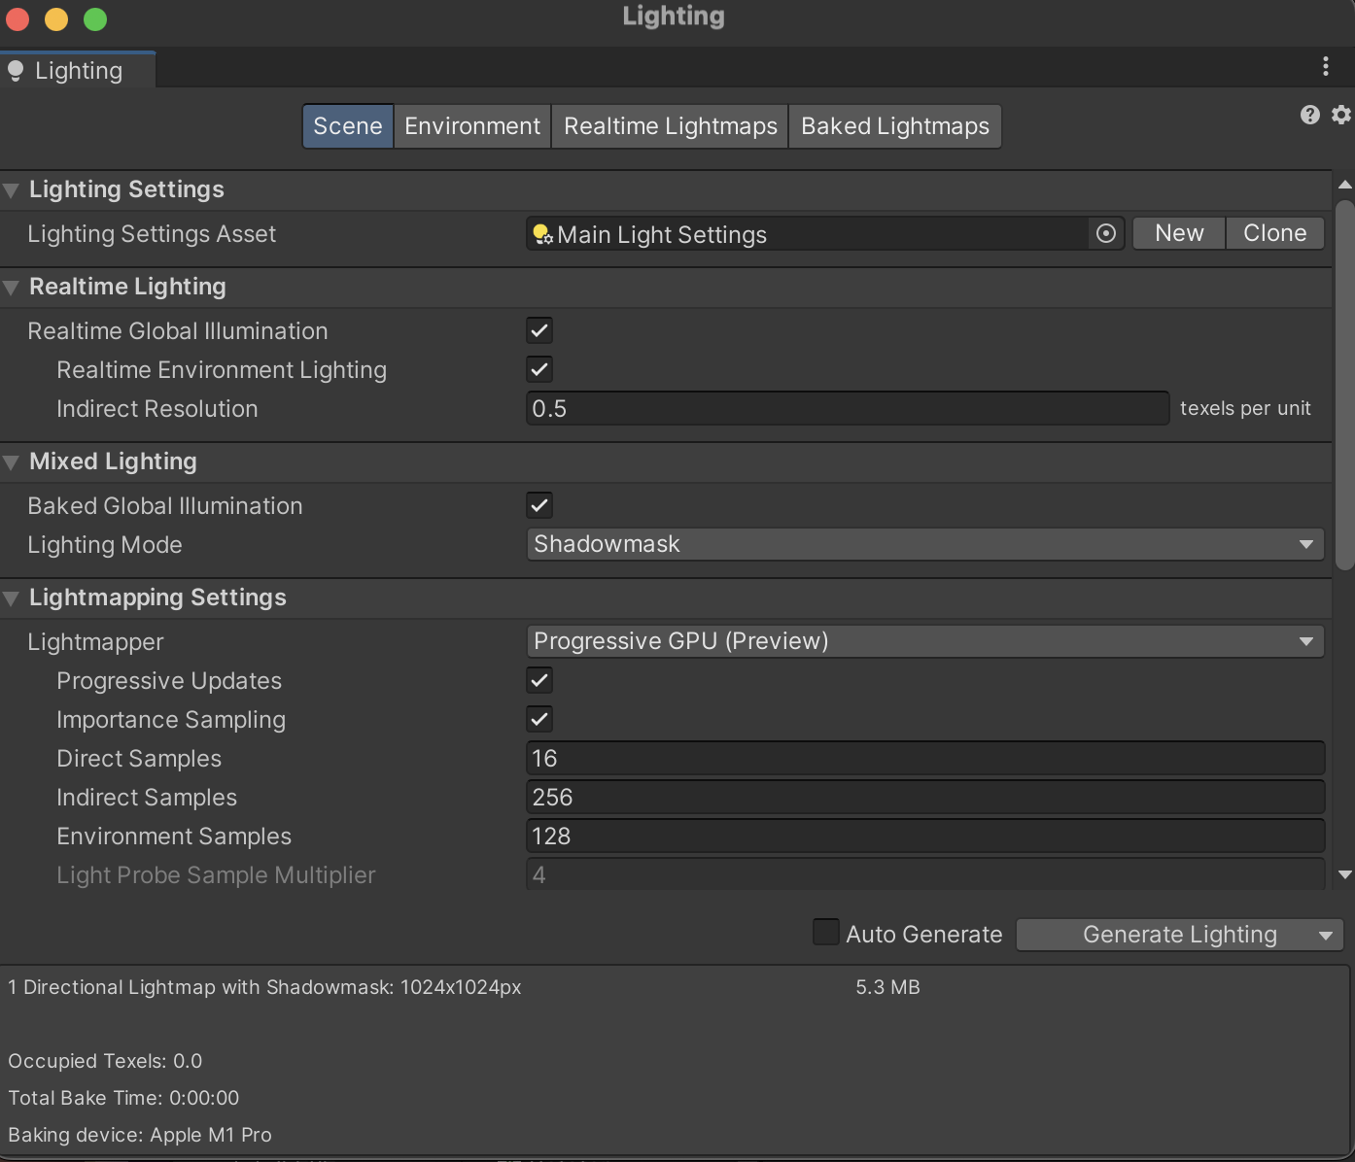Click the '5.3 MB' lightmap size text
1355x1162 pixels.
(887, 987)
